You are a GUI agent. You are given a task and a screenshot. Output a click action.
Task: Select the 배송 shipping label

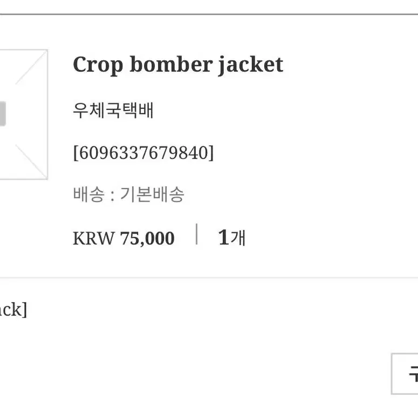click(x=88, y=194)
